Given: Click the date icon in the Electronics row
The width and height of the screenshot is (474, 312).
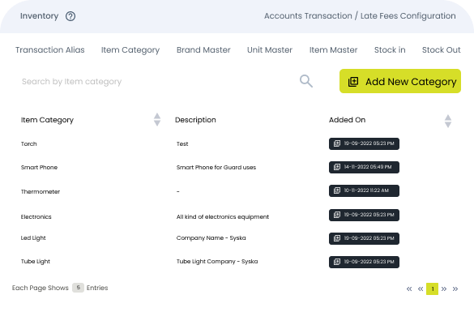Looking at the screenshot, I should (337, 215).
